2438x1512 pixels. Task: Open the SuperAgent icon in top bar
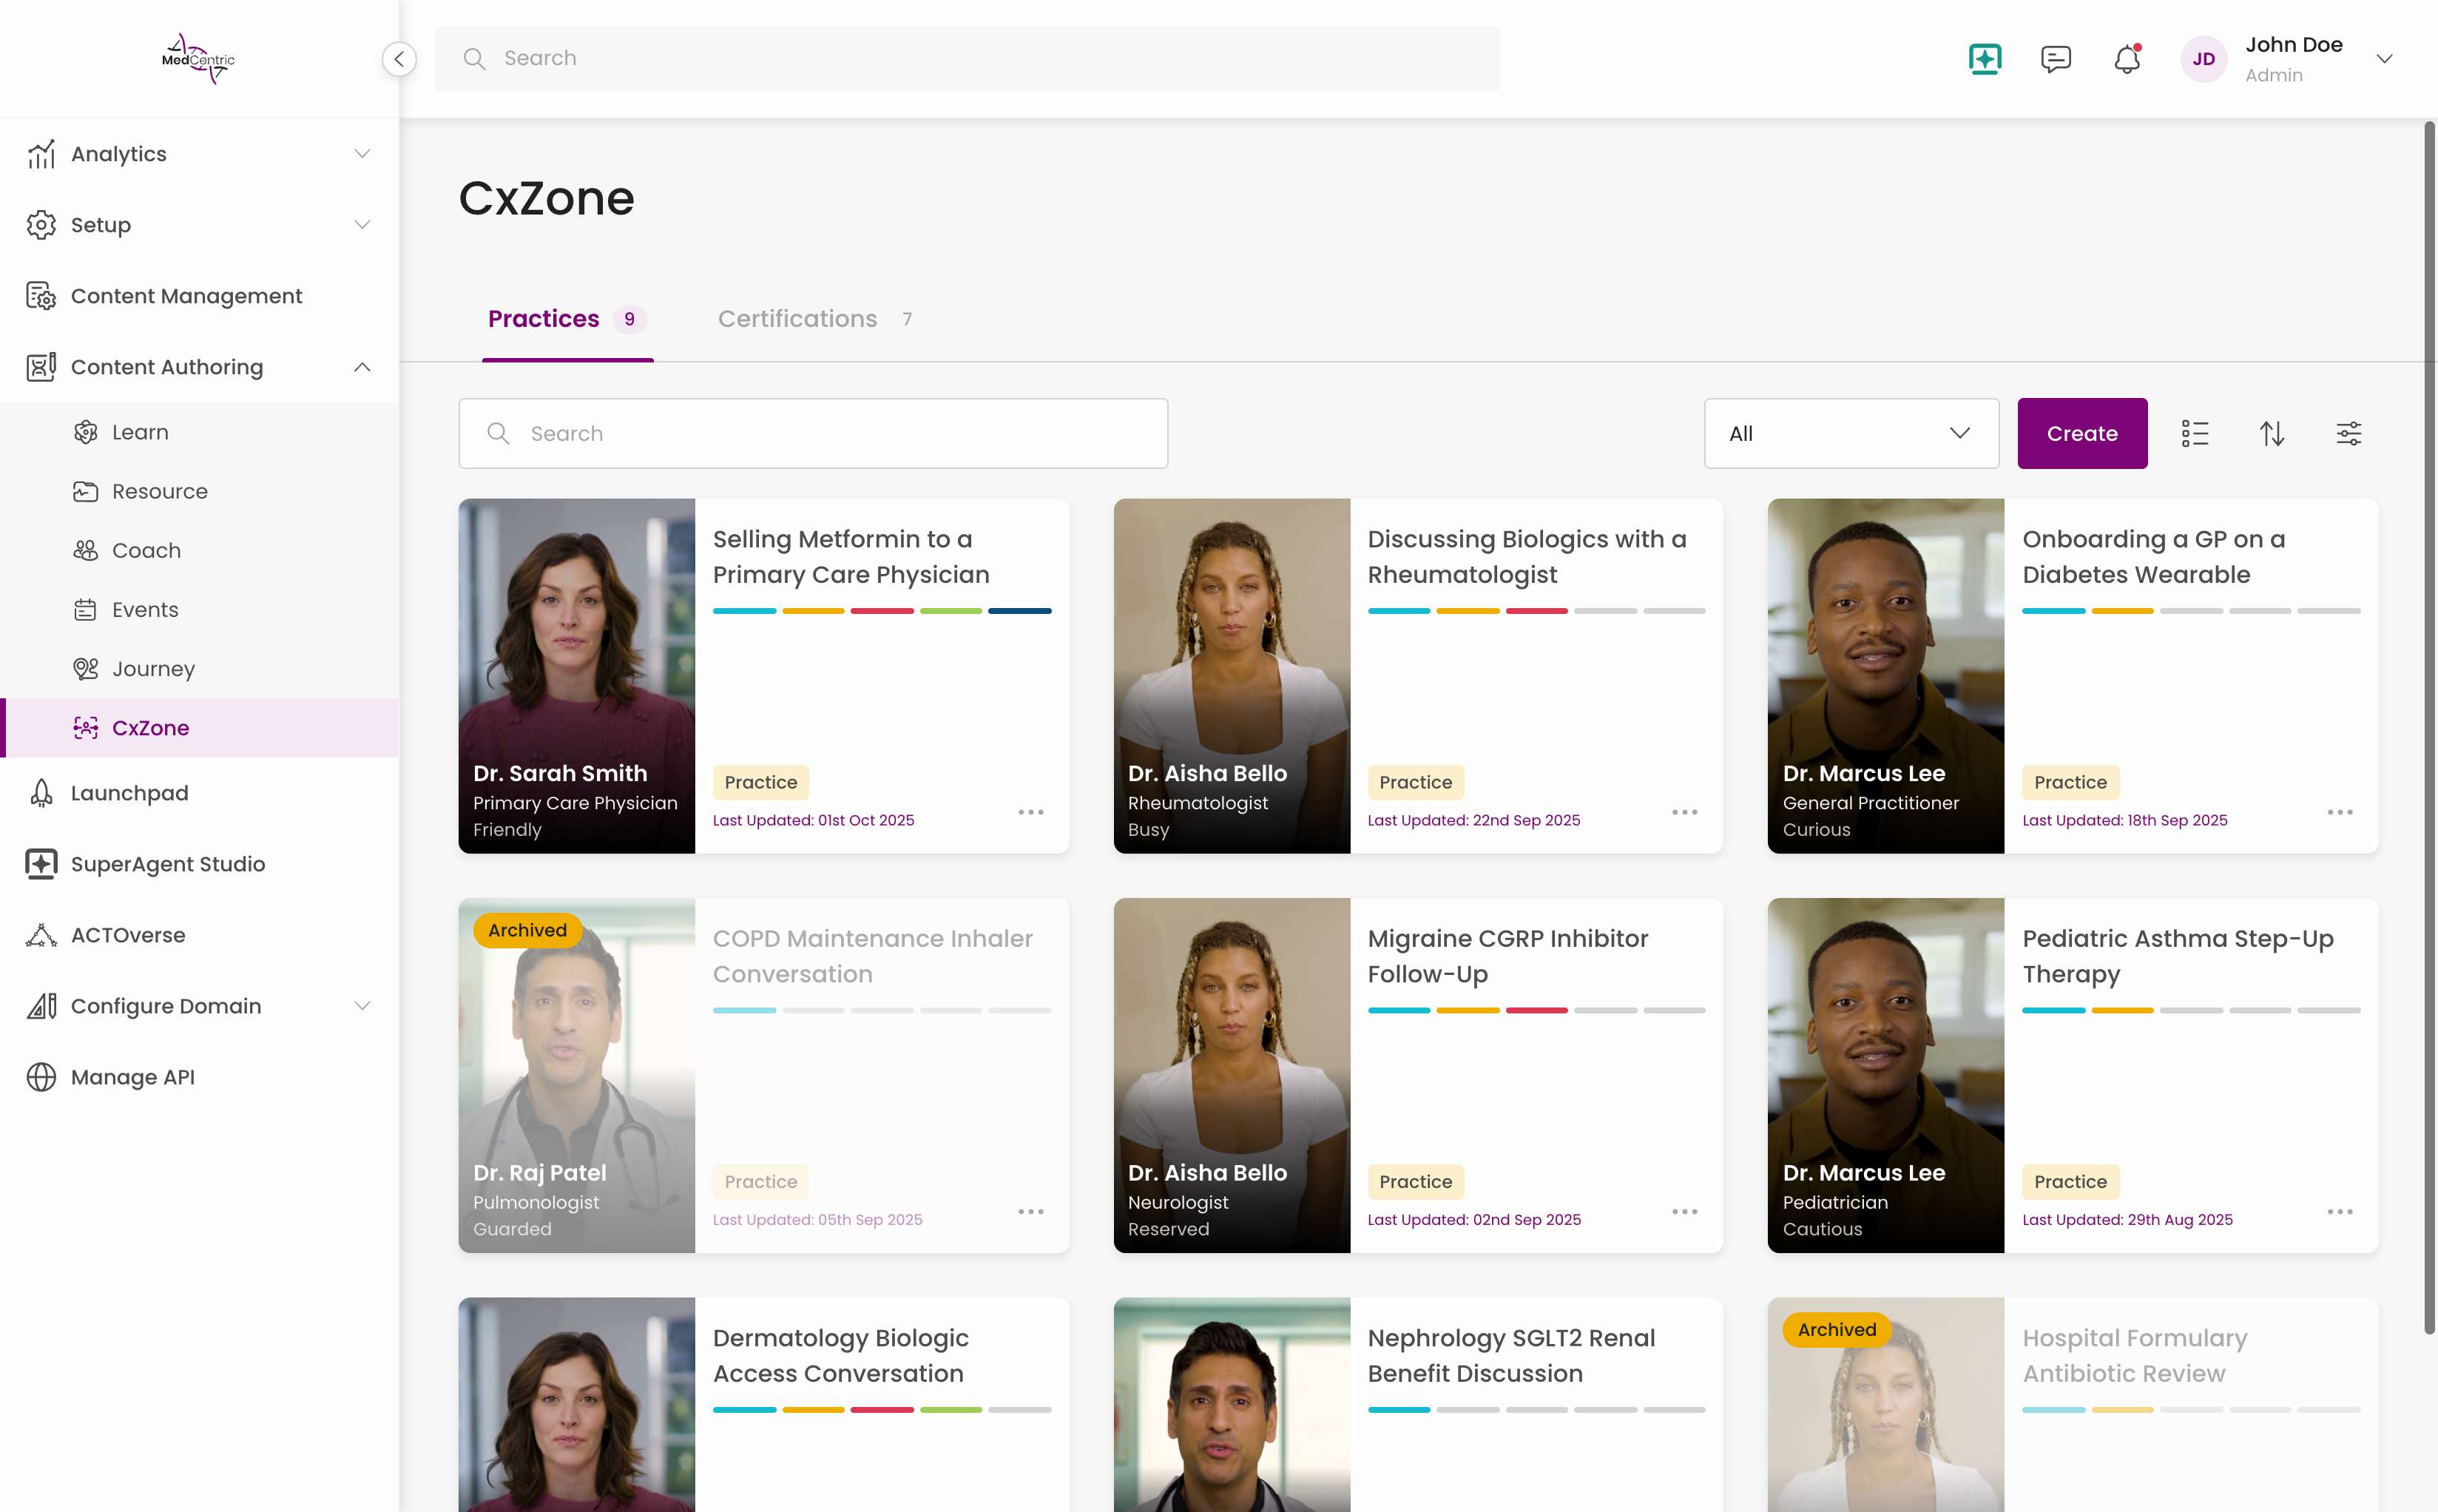click(1984, 59)
